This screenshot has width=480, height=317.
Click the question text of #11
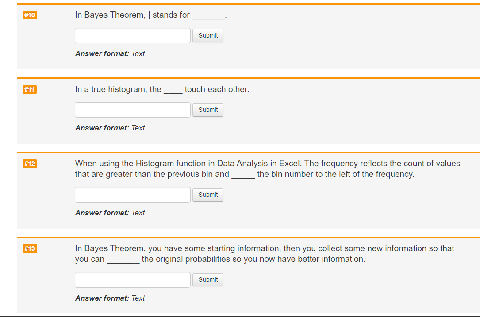point(161,89)
